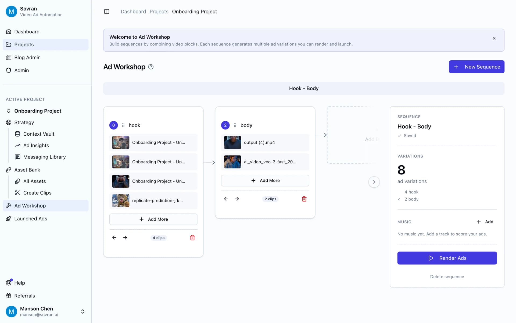The width and height of the screenshot is (516, 323).
Task: Click the Render Ads button
Action: 447,258
